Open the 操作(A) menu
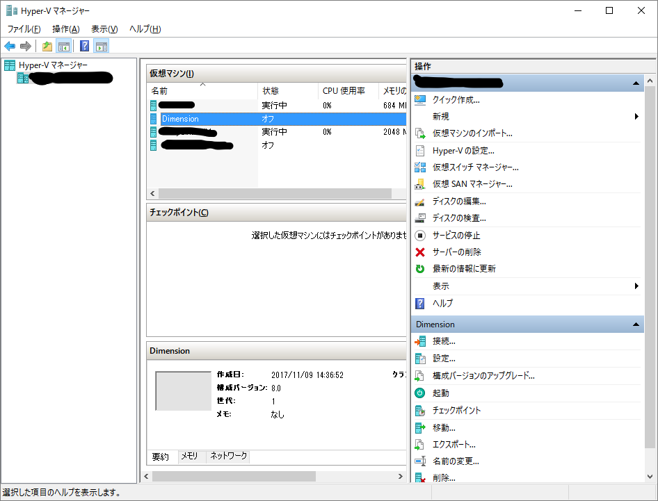658x501 pixels. (x=66, y=29)
